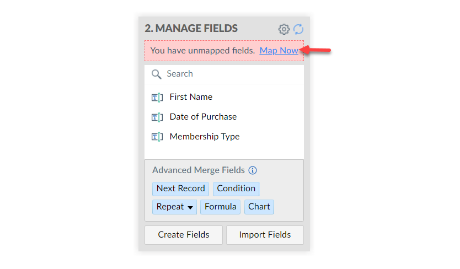Click the unmapped fields warning text

click(x=202, y=51)
